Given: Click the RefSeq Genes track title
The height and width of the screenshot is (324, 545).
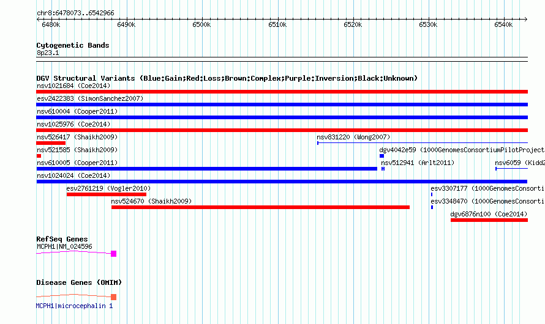Looking at the screenshot, I should [x=62, y=239].
